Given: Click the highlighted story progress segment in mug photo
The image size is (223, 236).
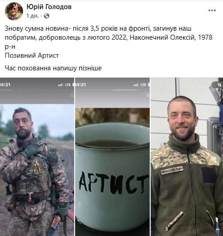Looking at the screenshot, I should point(125,90).
